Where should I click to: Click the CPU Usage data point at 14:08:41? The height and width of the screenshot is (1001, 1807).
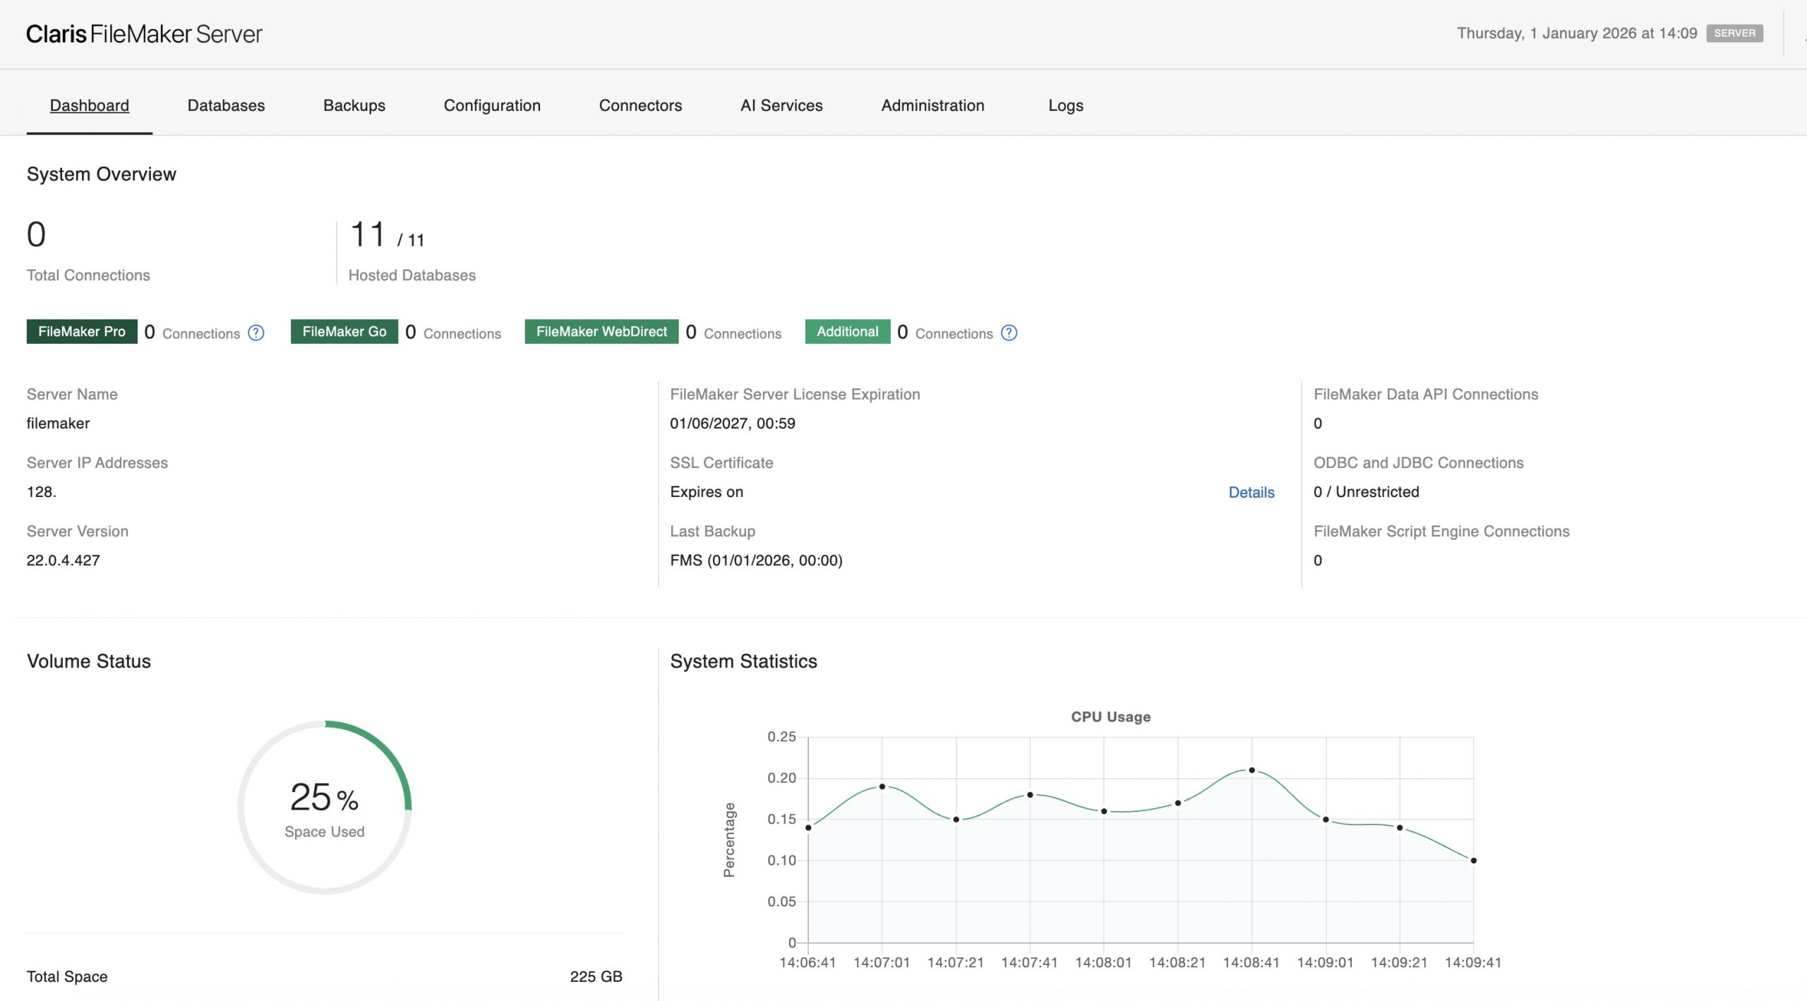point(1251,770)
